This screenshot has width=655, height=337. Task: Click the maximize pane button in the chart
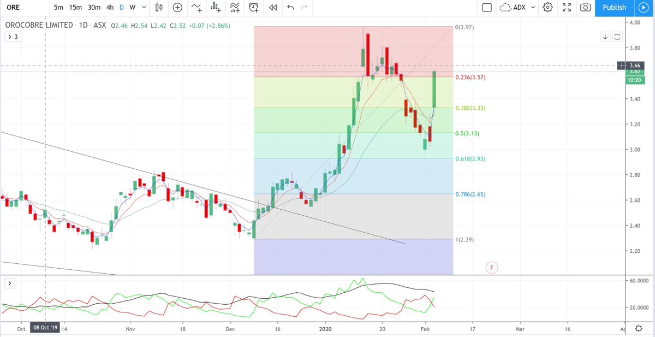(617, 37)
